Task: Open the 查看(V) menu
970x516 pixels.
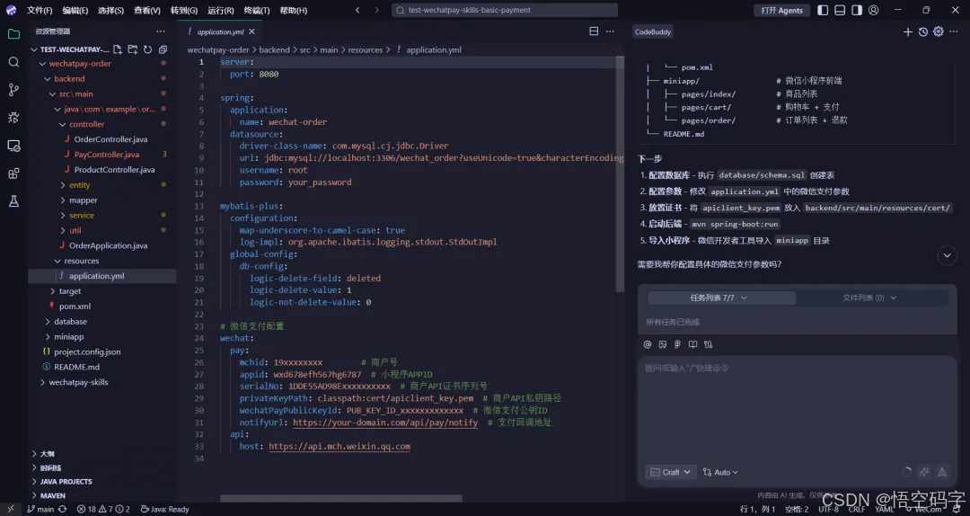Action: click(147, 10)
